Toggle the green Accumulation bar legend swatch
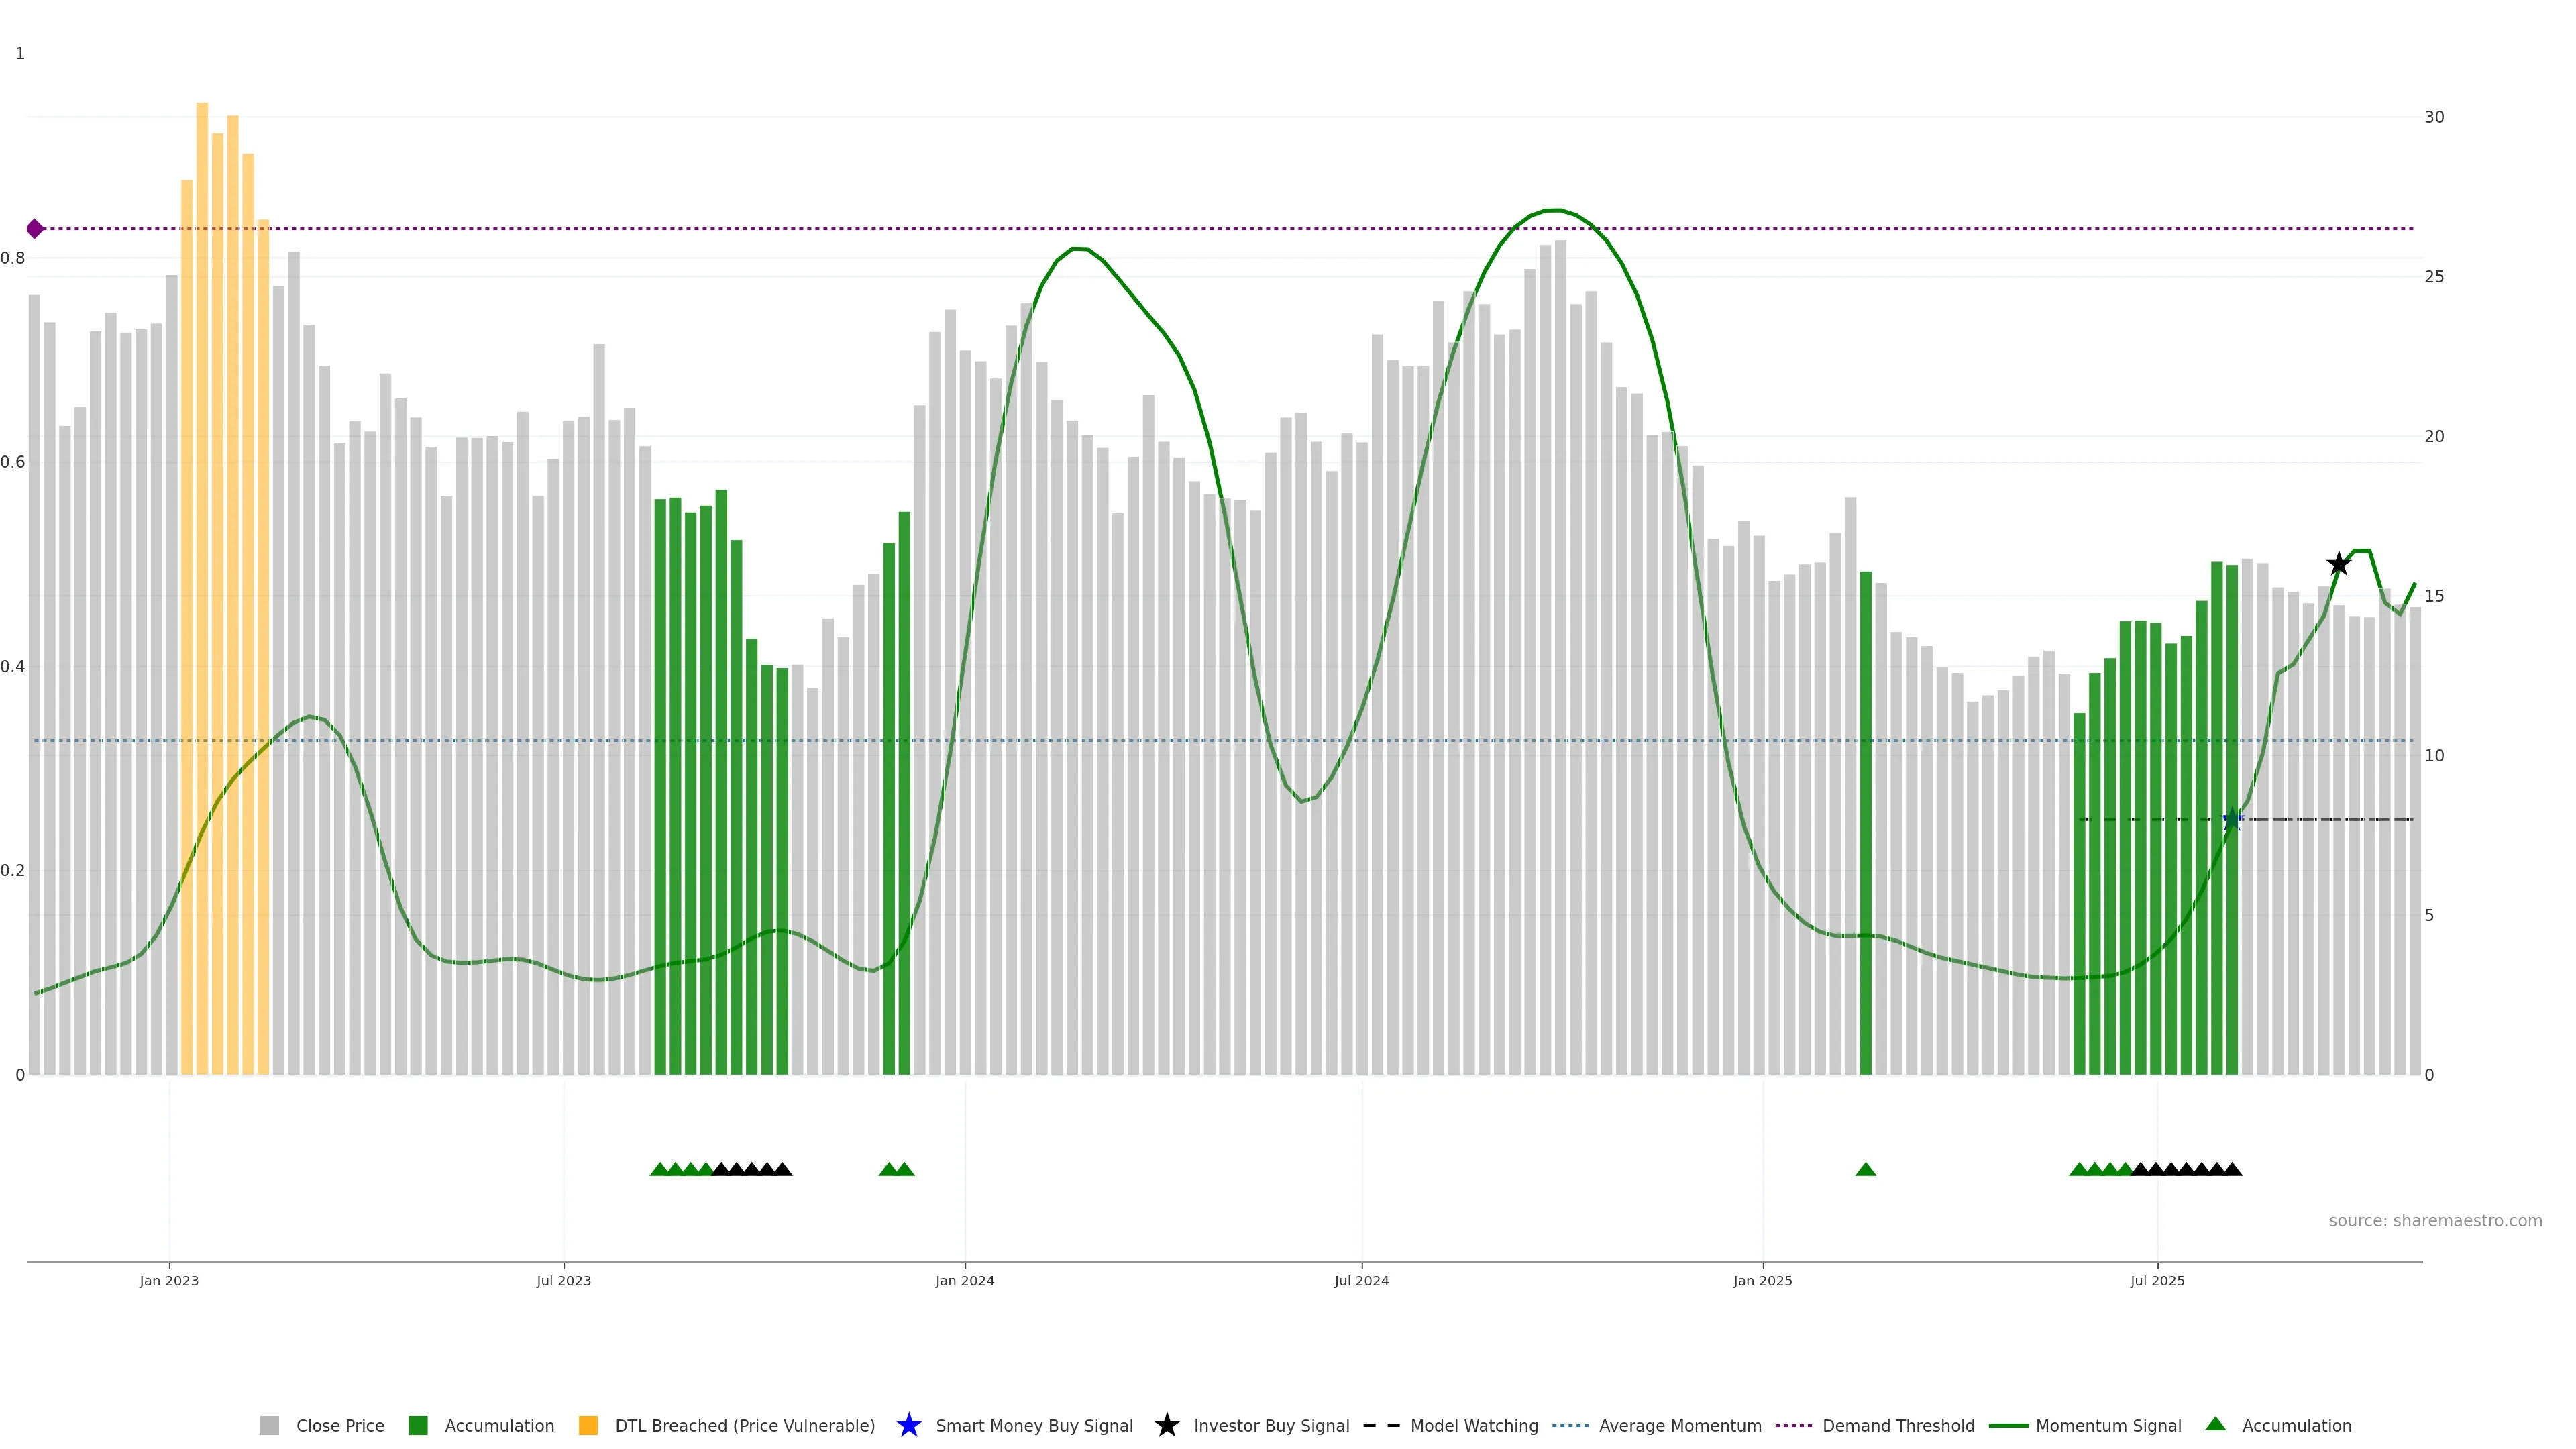Screen dimensions: 2576x1449 [x=419, y=1425]
